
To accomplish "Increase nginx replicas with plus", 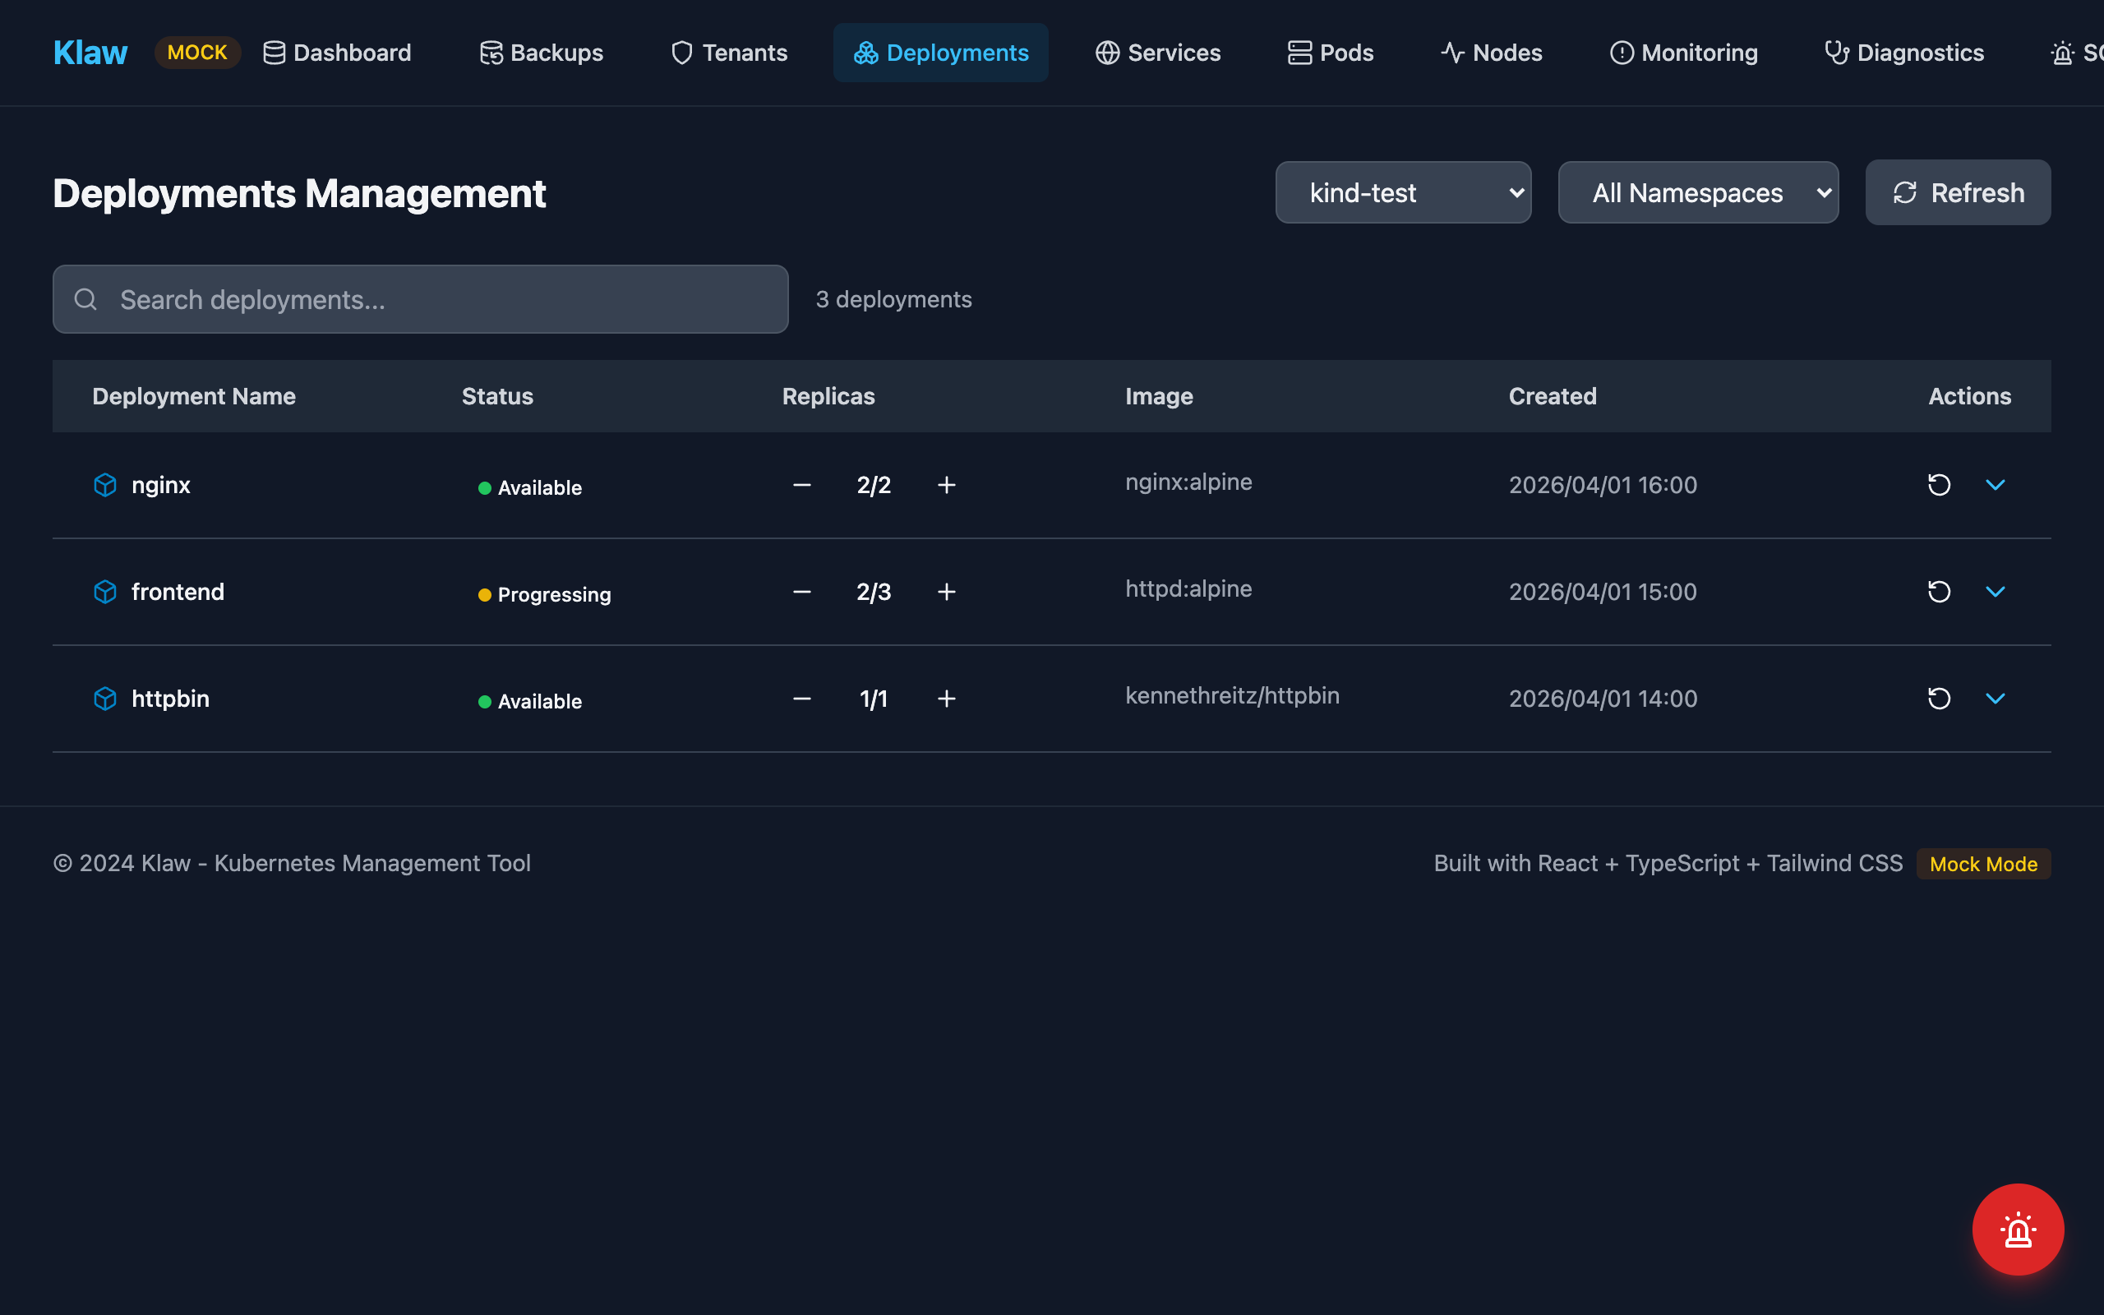I will click(947, 484).
